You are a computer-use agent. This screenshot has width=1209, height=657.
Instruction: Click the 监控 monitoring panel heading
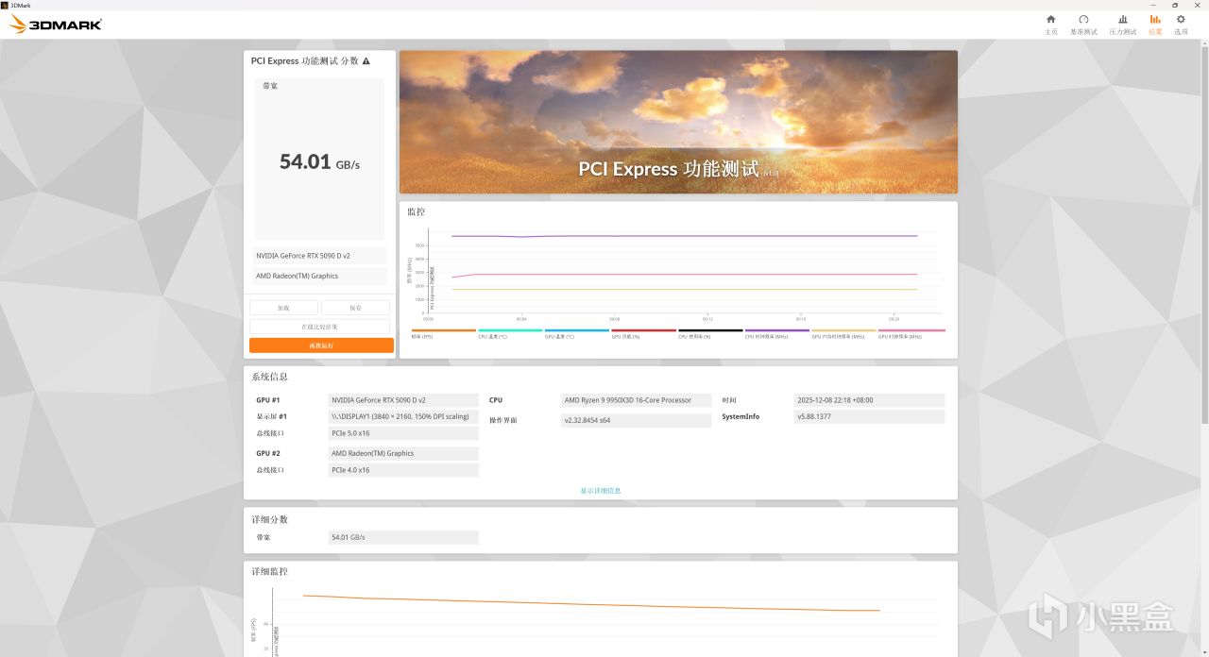point(417,211)
